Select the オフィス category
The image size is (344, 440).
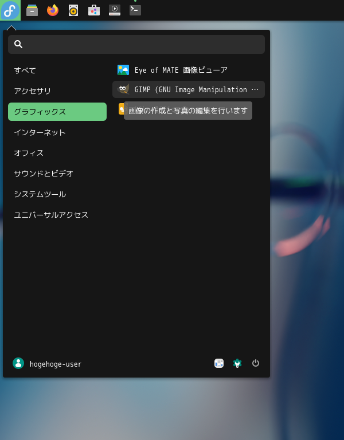(57, 153)
